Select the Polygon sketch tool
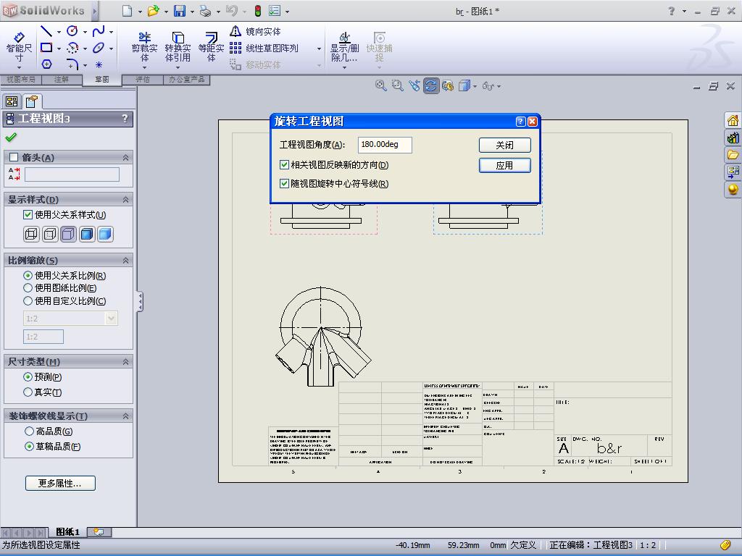Viewport: 742px width, 556px height. 46,64
